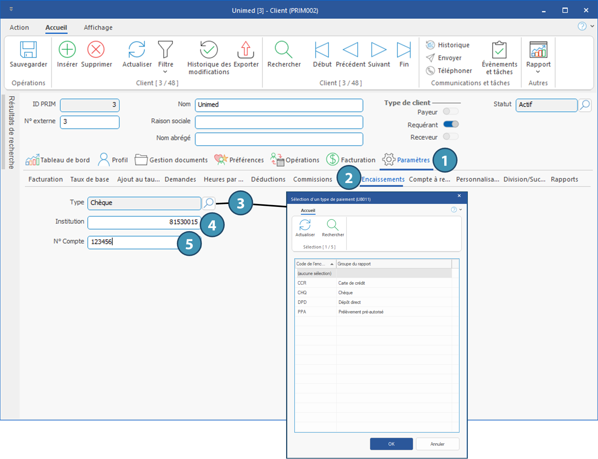Open the Statut lookup magnifier
The image size is (598, 459).
tap(585, 105)
